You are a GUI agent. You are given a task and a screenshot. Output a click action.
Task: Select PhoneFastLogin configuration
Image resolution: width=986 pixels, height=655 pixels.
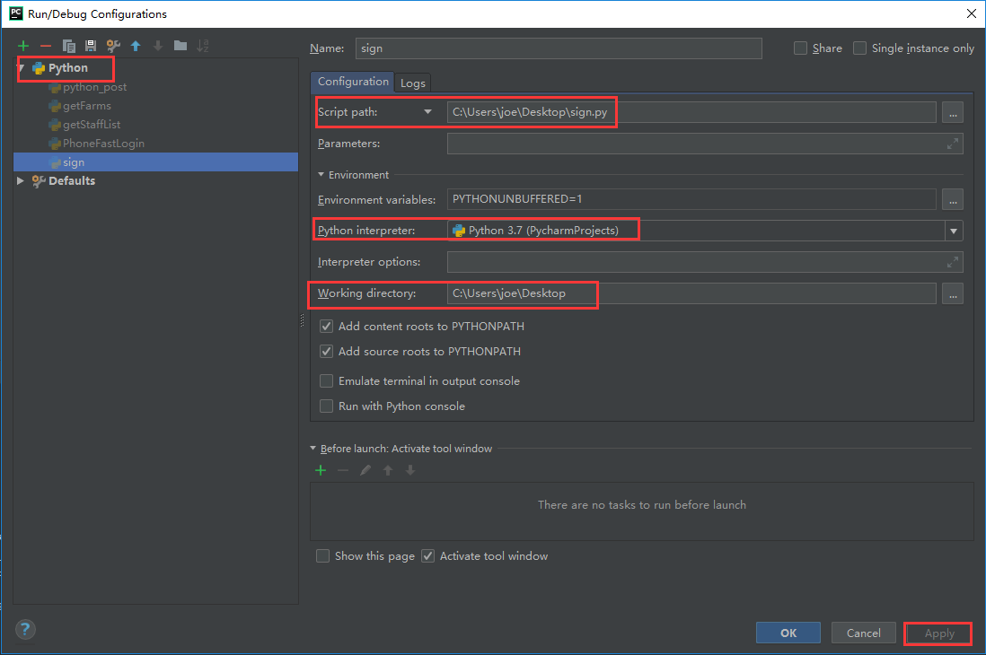[104, 144]
